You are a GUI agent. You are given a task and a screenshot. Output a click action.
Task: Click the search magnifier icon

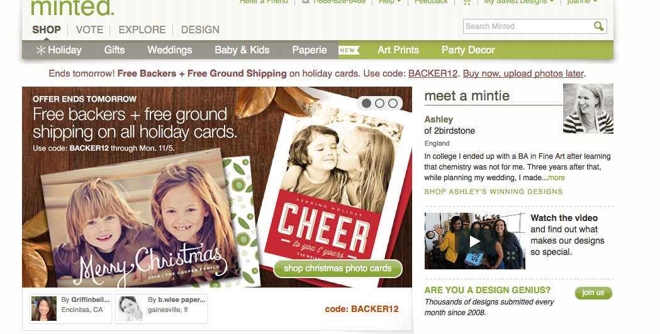click(598, 26)
